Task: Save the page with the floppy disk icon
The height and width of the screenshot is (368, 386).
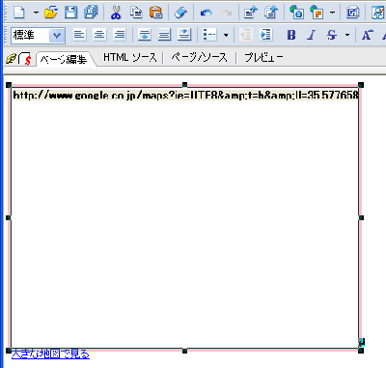Action: [x=70, y=13]
